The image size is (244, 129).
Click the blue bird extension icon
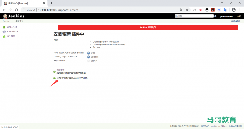pos(219,10)
